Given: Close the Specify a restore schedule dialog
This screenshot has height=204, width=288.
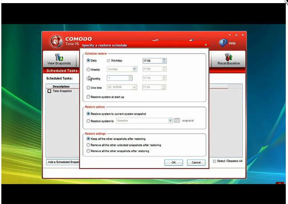Looking at the screenshot, I should coord(206,45).
